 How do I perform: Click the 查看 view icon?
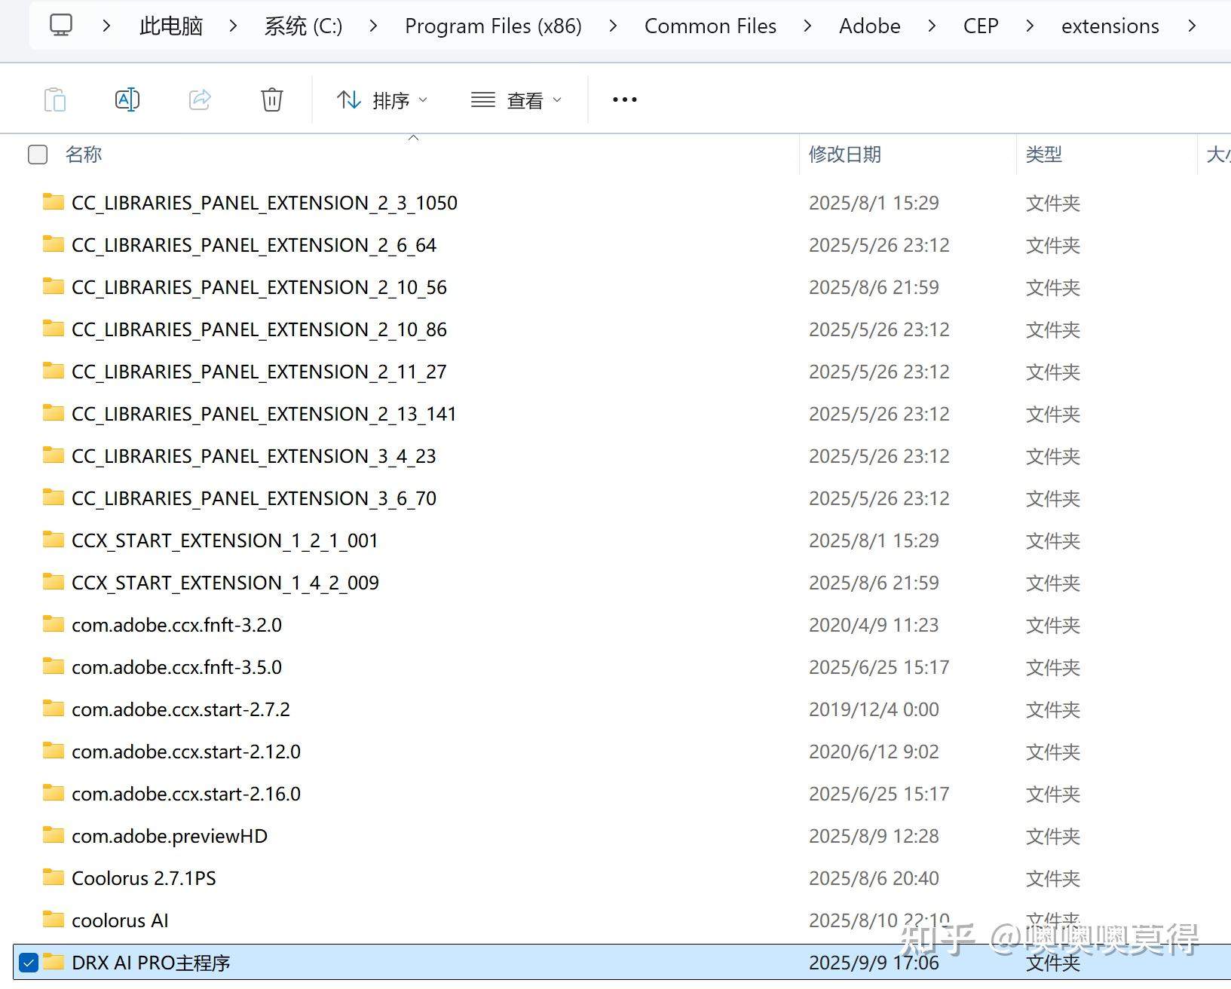click(x=482, y=99)
